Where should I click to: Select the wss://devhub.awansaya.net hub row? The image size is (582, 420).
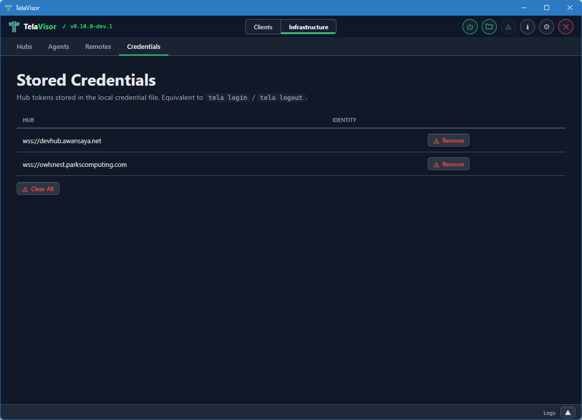[x=62, y=140]
